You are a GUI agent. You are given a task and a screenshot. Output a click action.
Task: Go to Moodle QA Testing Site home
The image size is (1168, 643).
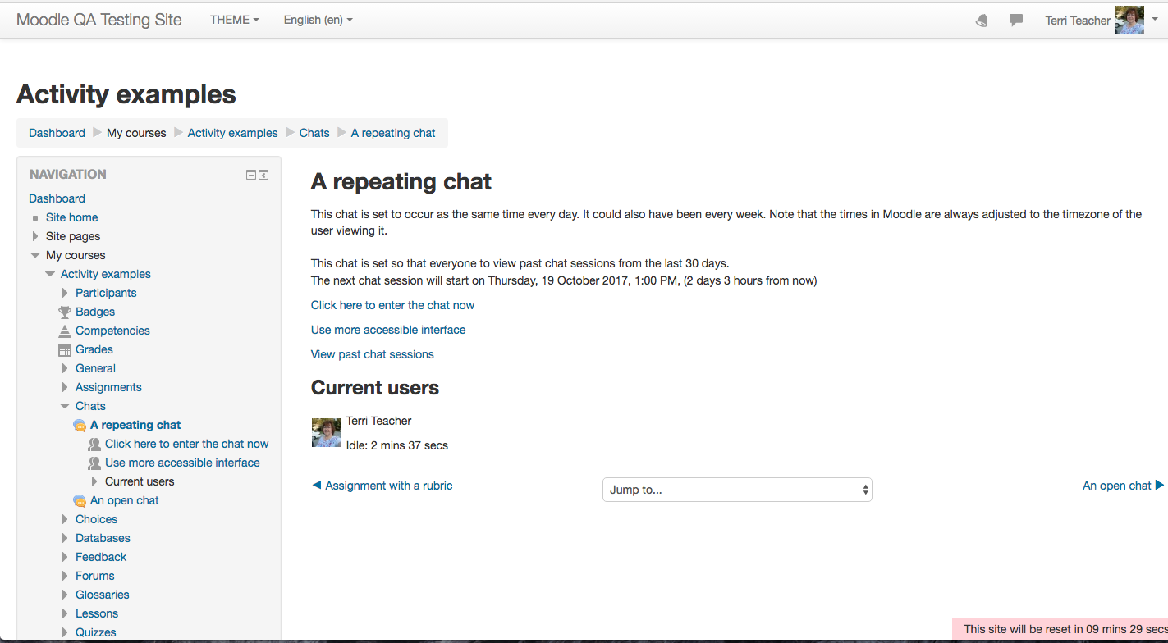coord(99,20)
